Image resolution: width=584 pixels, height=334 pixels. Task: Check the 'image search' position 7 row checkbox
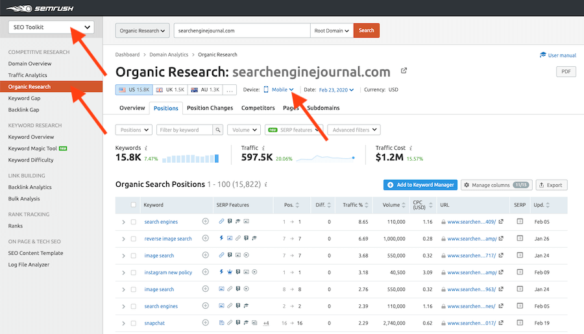[x=133, y=256]
